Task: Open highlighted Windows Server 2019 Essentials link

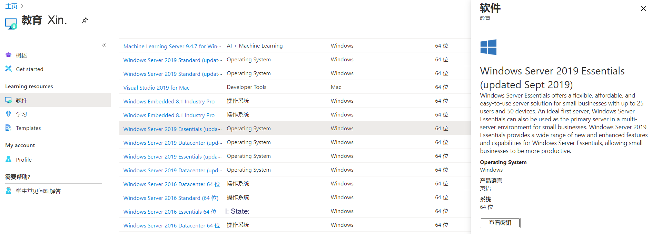Action: click(172, 129)
